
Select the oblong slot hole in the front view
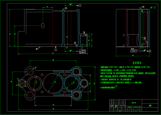coord(43,25)
